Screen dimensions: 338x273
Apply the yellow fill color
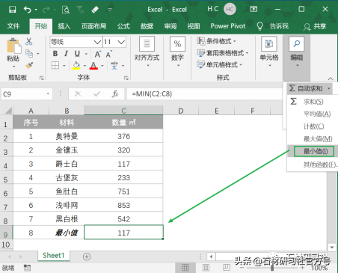click(76, 66)
